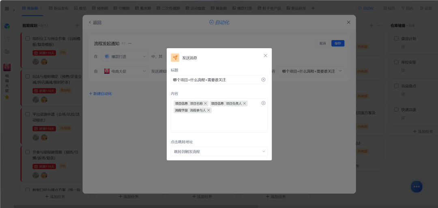Open 自动化 in the top toolbar

366,9
